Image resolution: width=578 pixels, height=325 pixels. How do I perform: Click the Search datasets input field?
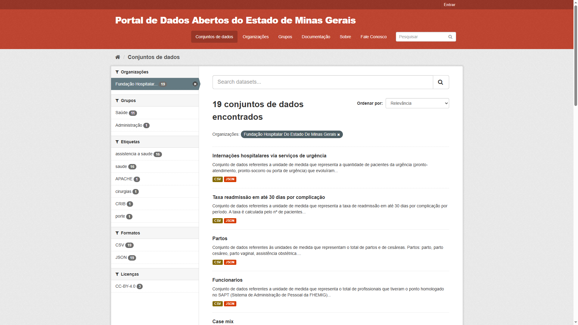tap(322, 82)
